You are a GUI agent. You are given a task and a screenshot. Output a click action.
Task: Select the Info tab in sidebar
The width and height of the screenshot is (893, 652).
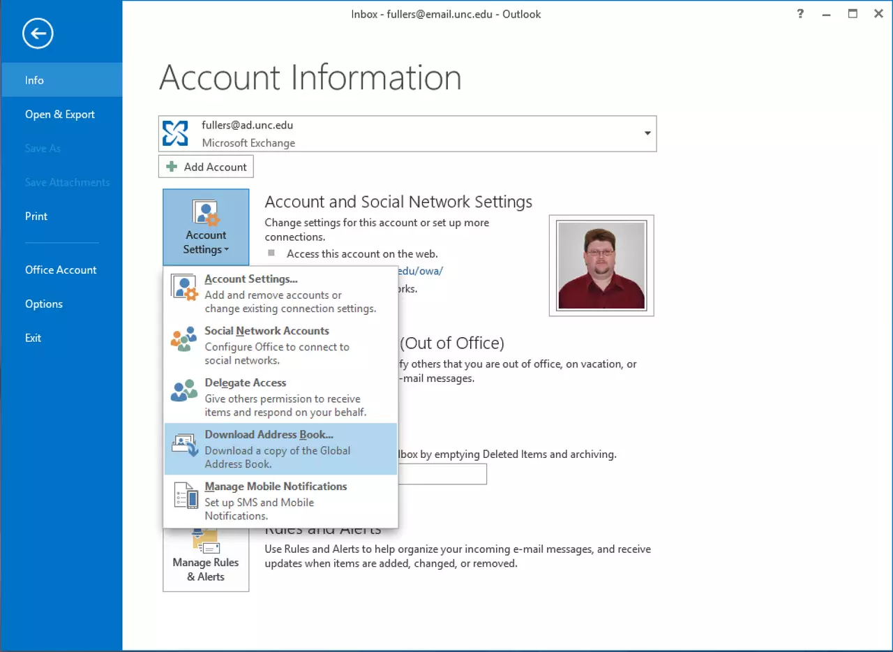coord(35,80)
